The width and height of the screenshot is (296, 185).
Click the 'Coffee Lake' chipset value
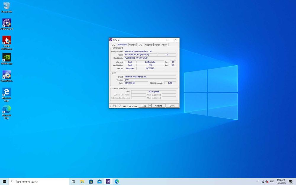[150, 62]
